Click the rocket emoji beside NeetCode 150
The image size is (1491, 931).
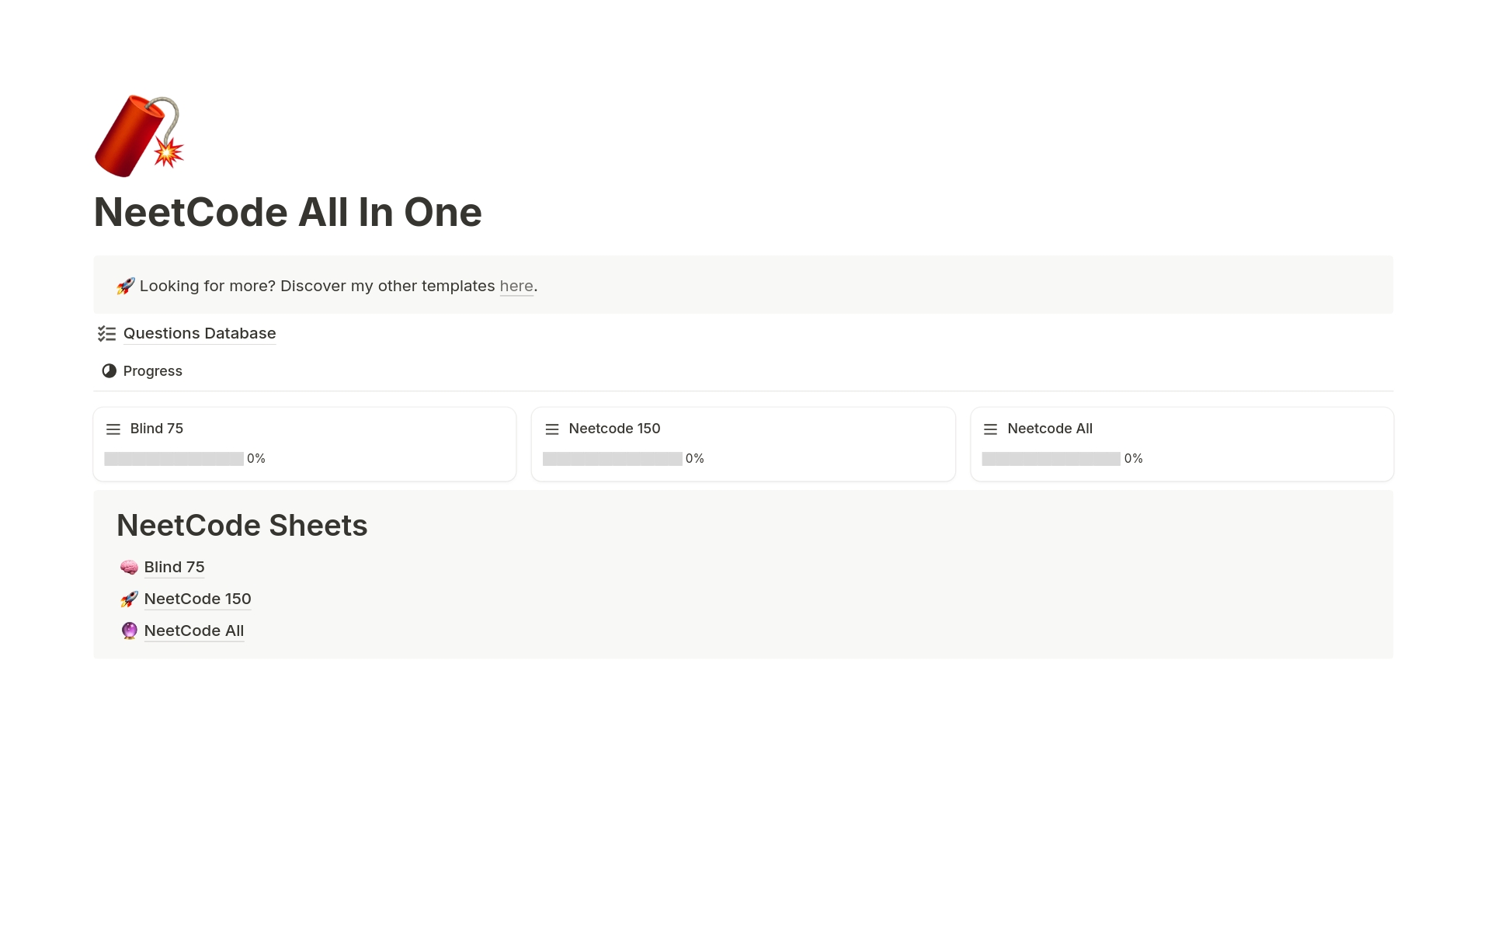129,599
